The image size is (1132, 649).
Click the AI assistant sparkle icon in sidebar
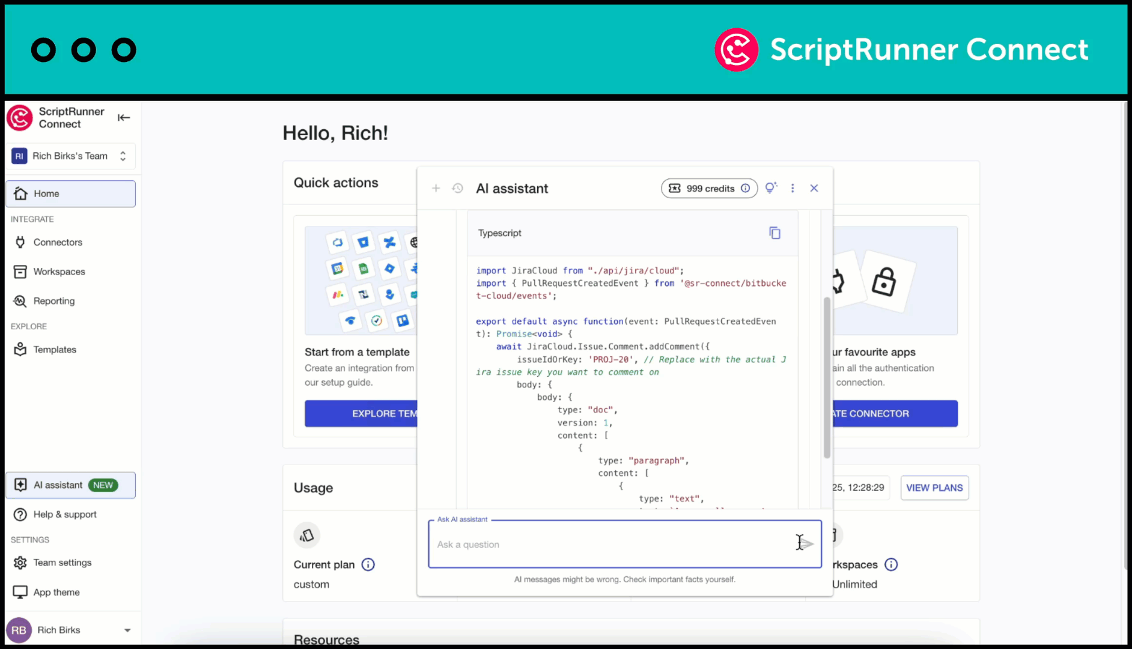click(20, 485)
